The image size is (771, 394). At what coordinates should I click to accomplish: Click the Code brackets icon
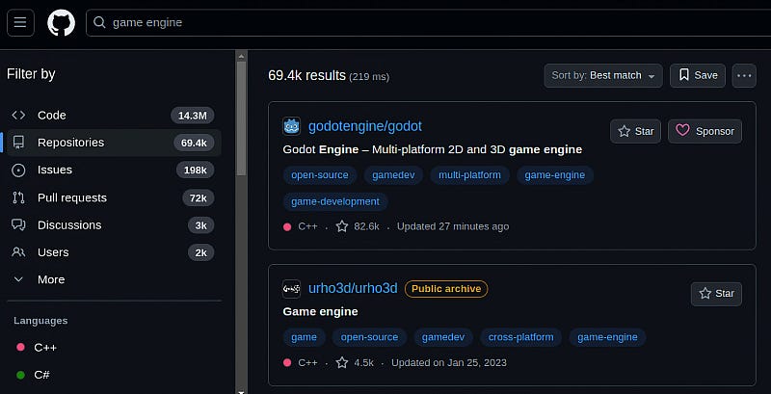[18, 115]
